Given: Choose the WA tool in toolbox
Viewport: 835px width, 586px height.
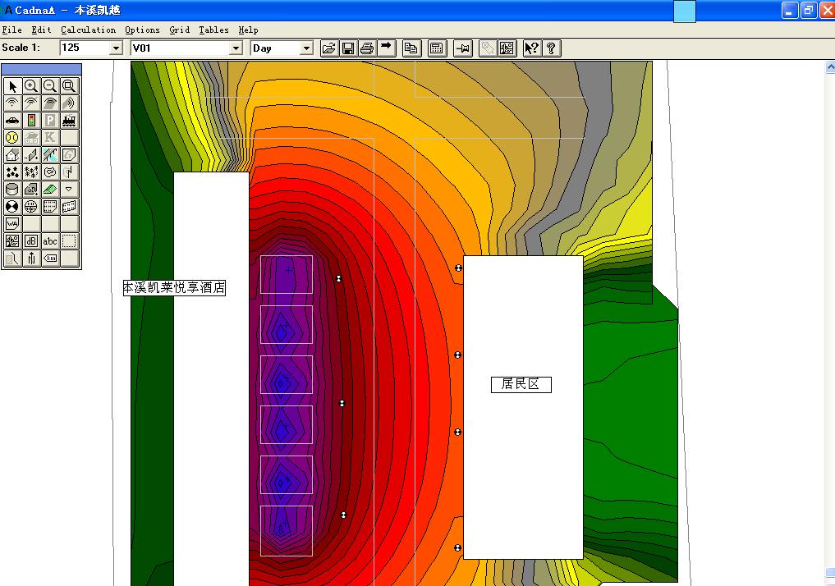Looking at the screenshot, I should [x=12, y=223].
